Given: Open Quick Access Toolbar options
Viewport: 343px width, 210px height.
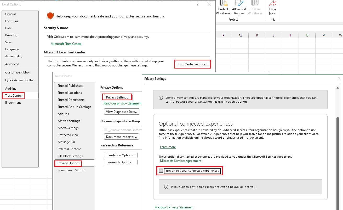Looking at the screenshot, I should pyautogui.click(x=20, y=80).
